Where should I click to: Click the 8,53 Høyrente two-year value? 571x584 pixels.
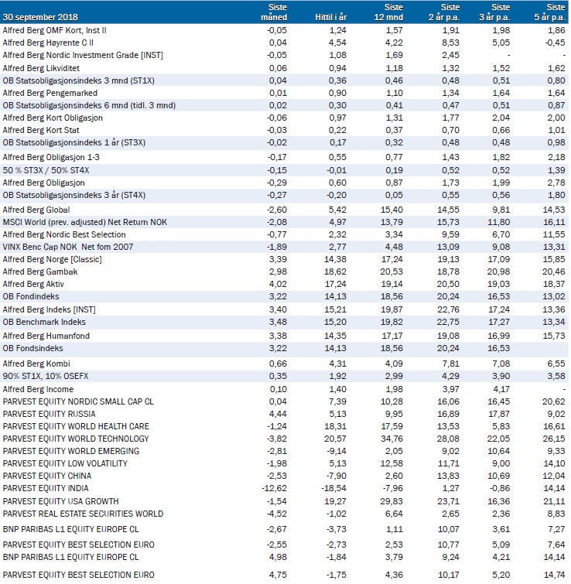coord(450,43)
